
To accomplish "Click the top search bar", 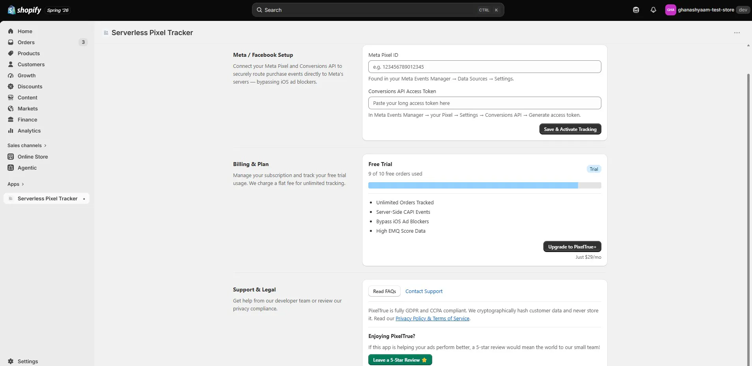I will (378, 10).
